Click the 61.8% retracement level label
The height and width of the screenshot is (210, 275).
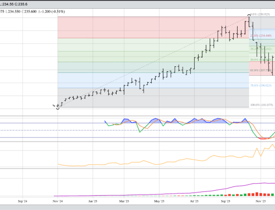coord(261,70)
